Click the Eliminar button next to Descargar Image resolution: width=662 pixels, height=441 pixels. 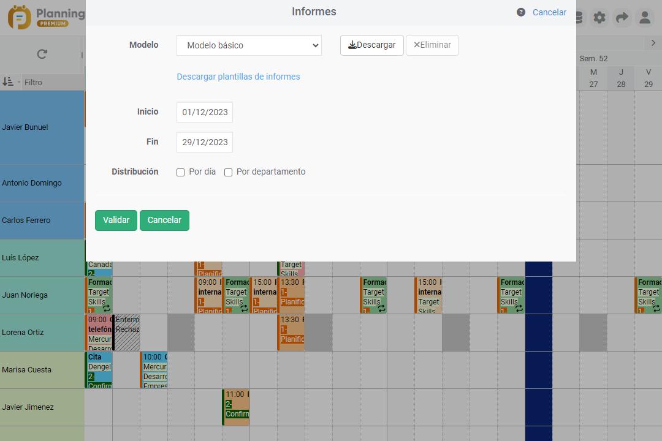[x=432, y=45]
